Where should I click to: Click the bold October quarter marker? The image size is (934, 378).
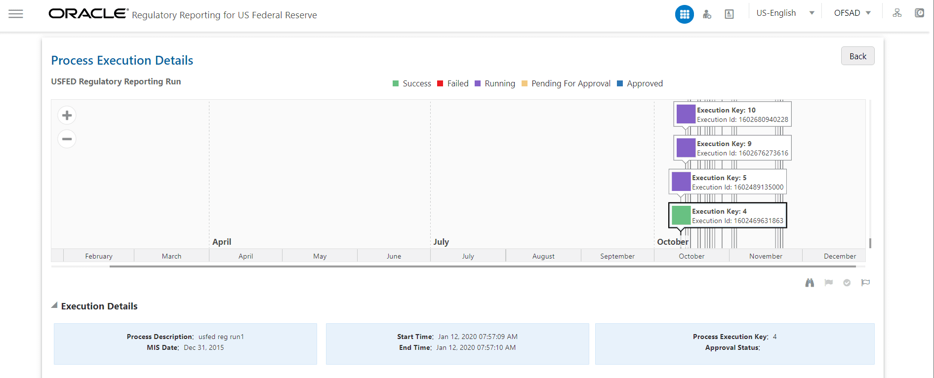(x=672, y=242)
